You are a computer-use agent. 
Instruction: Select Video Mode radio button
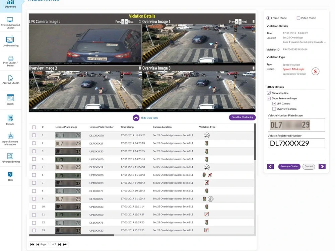[298, 18]
